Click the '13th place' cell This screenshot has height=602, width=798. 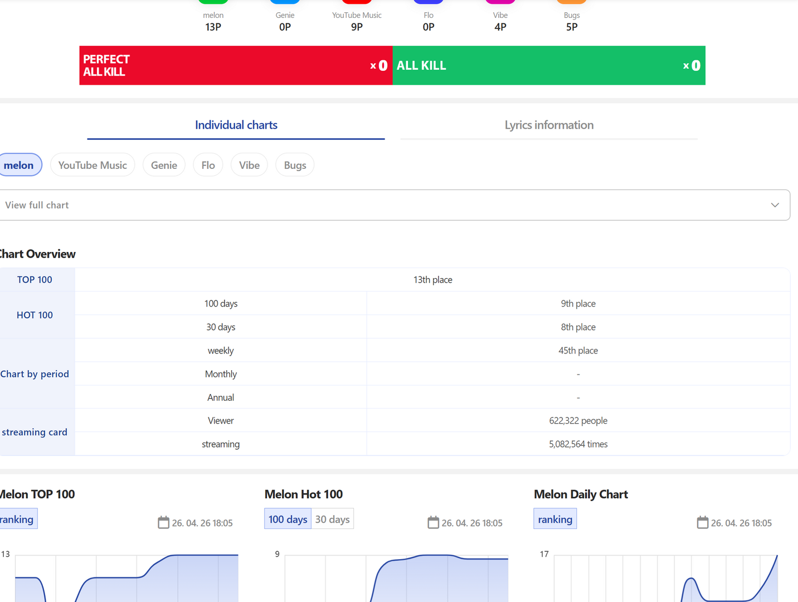click(433, 280)
